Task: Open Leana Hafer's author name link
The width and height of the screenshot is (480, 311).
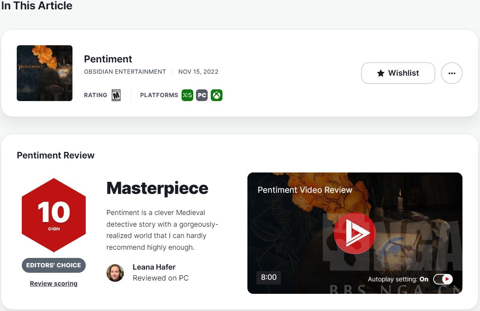Action: [x=154, y=267]
